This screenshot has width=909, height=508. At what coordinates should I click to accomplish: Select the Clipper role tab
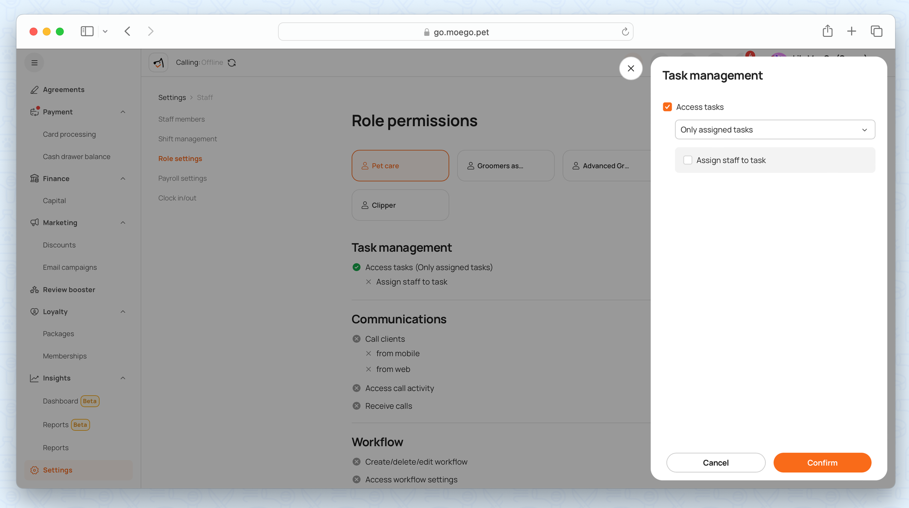pyautogui.click(x=400, y=205)
